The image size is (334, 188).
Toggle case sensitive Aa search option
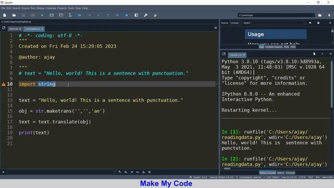click(138, 172)
